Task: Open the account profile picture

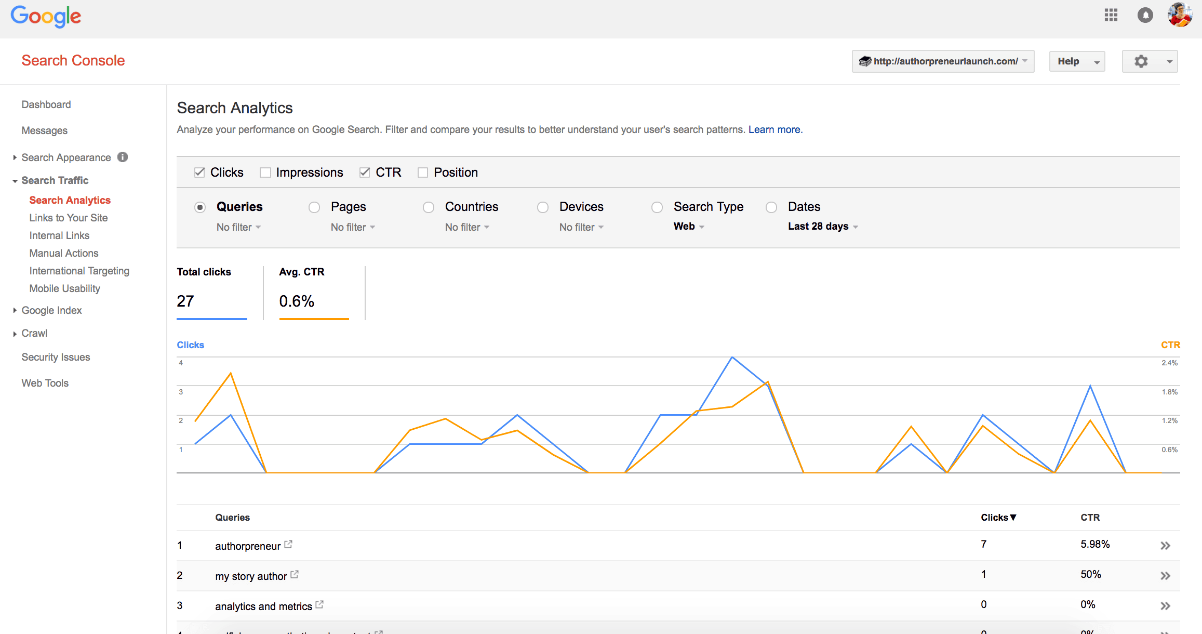Action: click(1180, 15)
